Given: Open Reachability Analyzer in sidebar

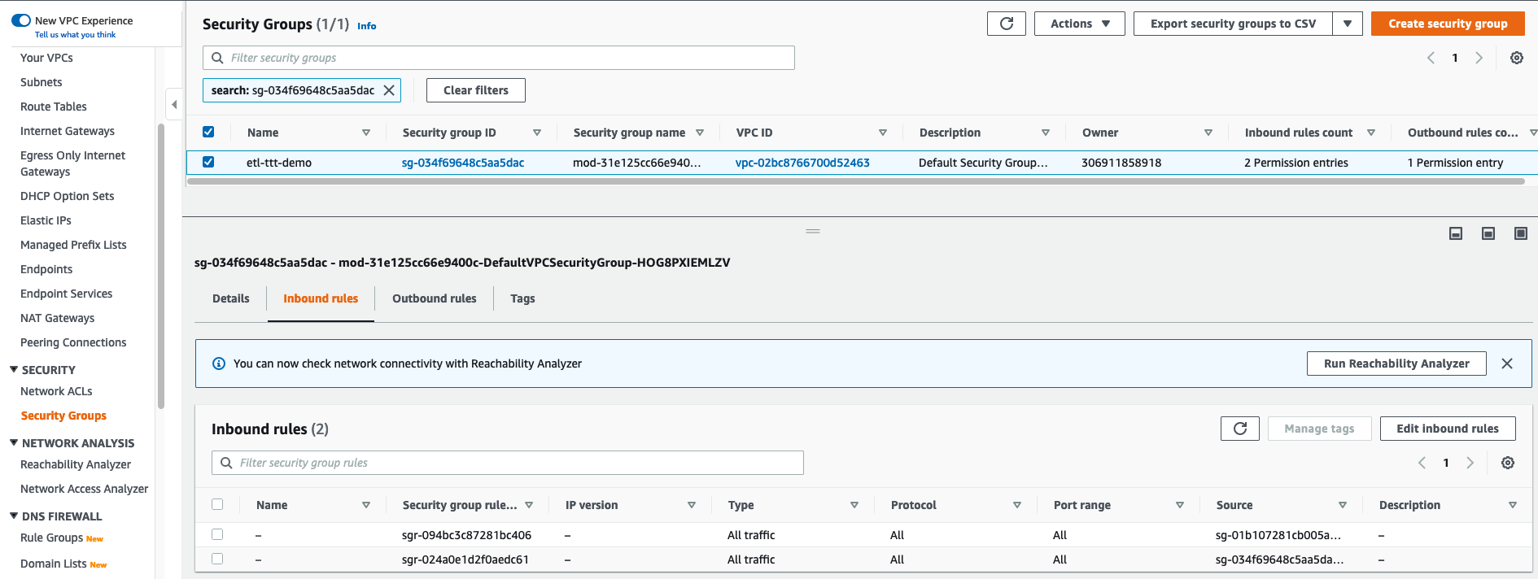Looking at the screenshot, I should (x=76, y=464).
